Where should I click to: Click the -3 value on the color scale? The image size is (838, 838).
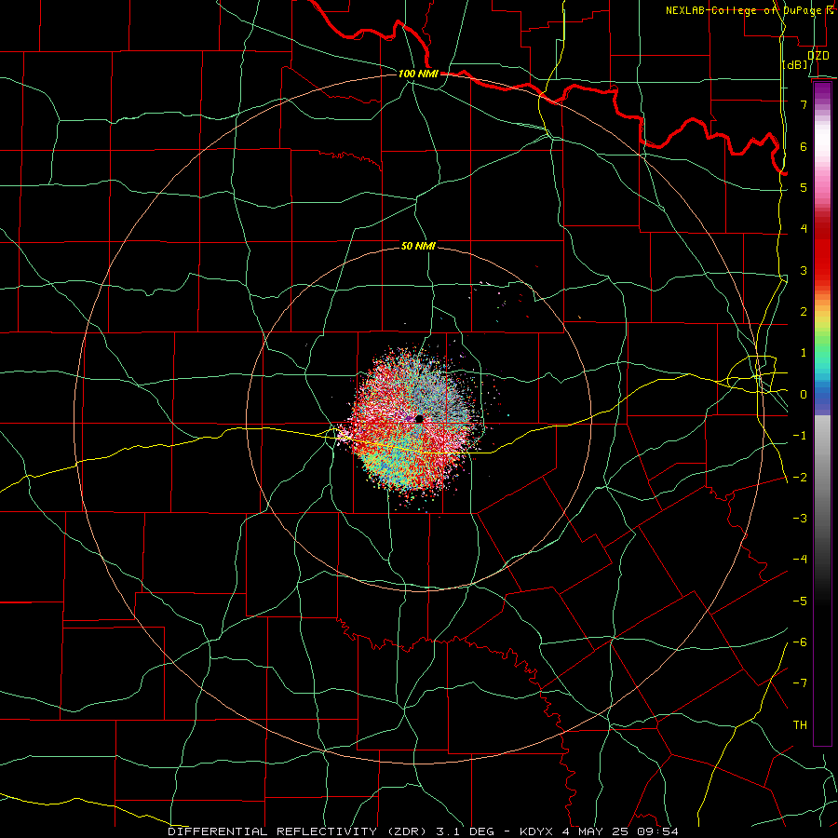(x=800, y=519)
